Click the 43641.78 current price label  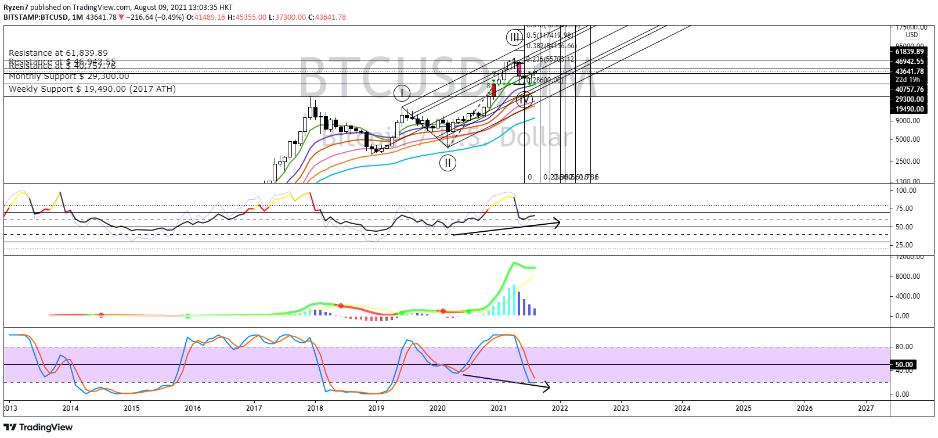910,71
